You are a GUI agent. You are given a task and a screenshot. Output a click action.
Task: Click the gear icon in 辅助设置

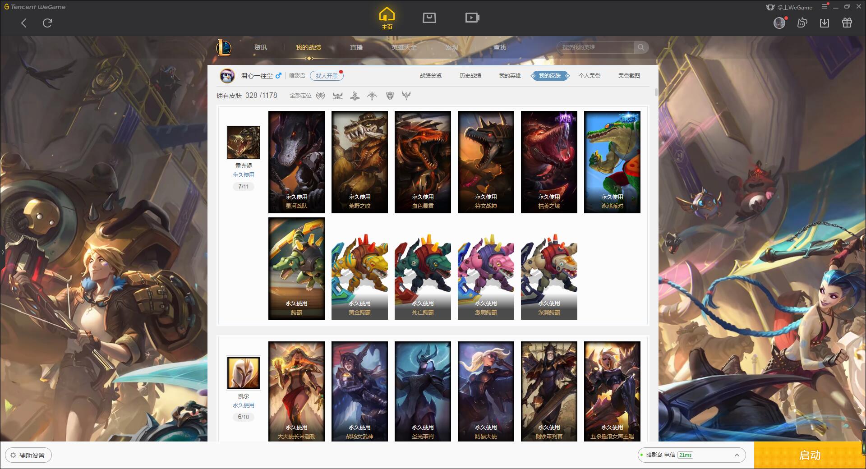[x=13, y=455]
